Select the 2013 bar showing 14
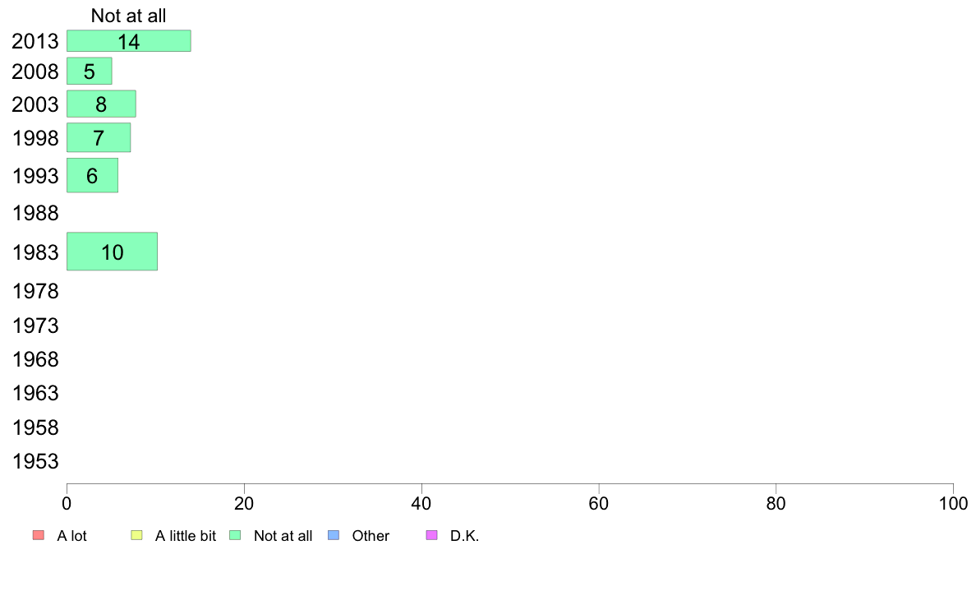 coord(129,40)
